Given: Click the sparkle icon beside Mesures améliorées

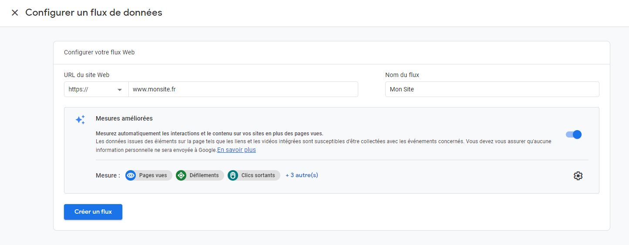Looking at the screenshot, I should tap(80, 120).
